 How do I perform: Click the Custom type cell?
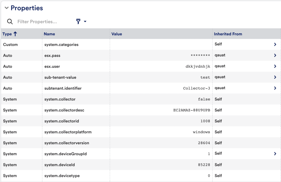(10, 45)
